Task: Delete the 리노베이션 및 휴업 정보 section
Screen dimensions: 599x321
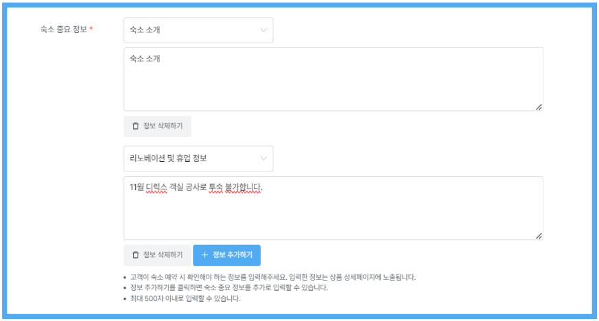Action: pos(157,255)
